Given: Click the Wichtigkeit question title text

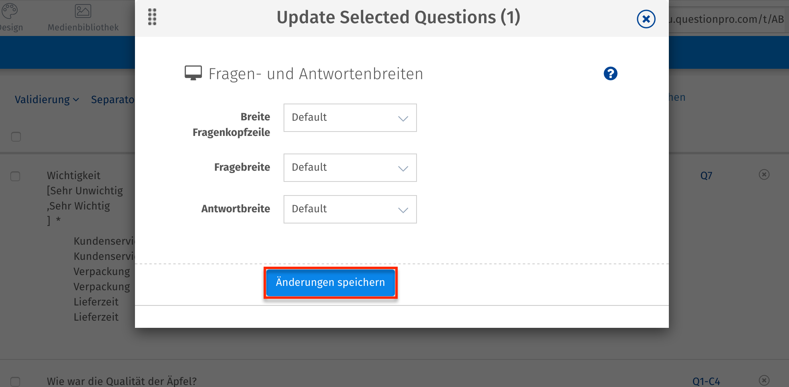Looking at the screenshot, I should (74, 176).
